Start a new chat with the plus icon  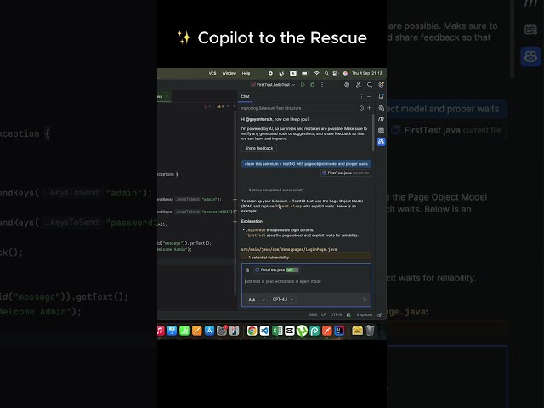369,108
